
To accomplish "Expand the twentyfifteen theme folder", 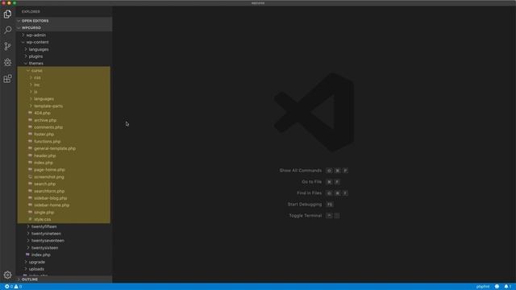I will (x=64, y=226).
